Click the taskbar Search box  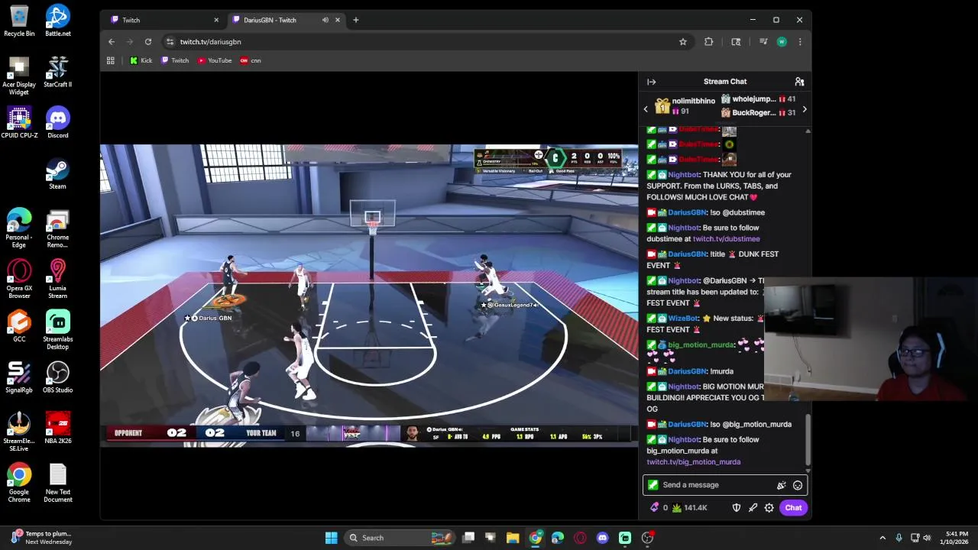pos(401,538)
